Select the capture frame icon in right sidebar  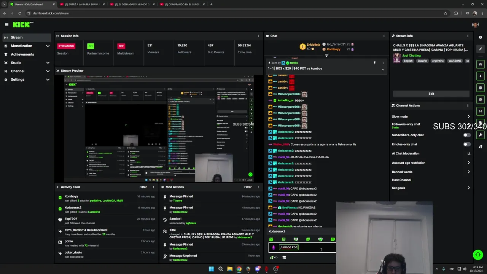pos(481,64)
